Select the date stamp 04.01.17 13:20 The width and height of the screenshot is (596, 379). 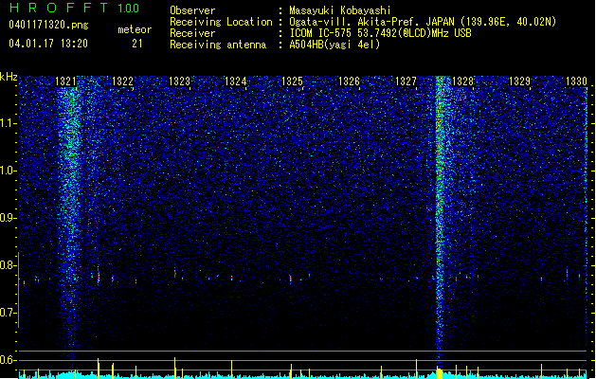coord(48,44)
